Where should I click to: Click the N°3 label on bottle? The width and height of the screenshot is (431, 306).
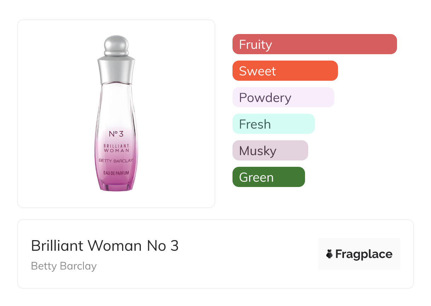tap(116, 134)
